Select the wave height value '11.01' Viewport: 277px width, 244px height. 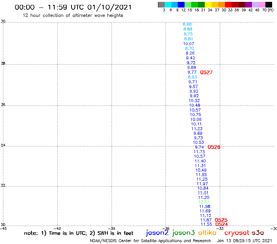click(203, 193)
